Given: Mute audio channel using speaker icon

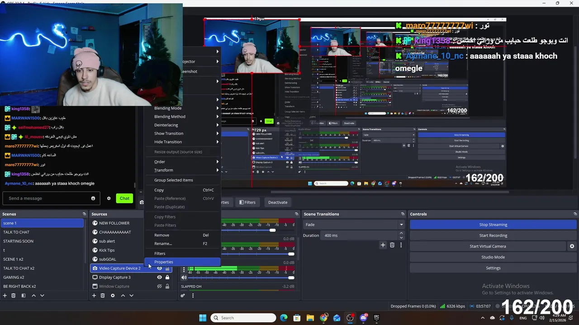Looking at the screenshot, I should (184, 278).
